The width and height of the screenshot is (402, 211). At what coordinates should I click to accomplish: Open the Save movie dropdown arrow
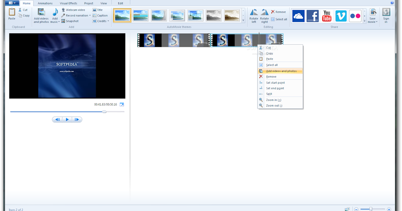click(377, 22)
